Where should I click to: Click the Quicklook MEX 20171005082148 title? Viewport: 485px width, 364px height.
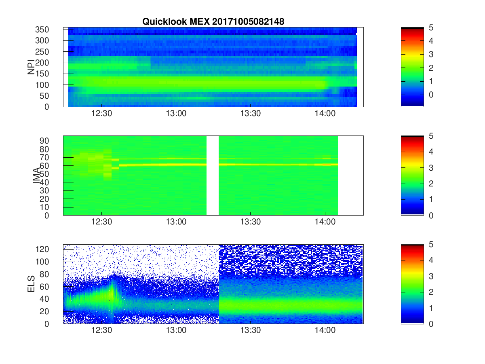(213, 22)
